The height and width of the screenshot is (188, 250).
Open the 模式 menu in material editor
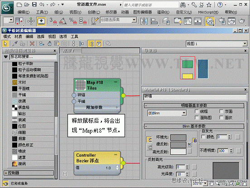pos(7,37)
